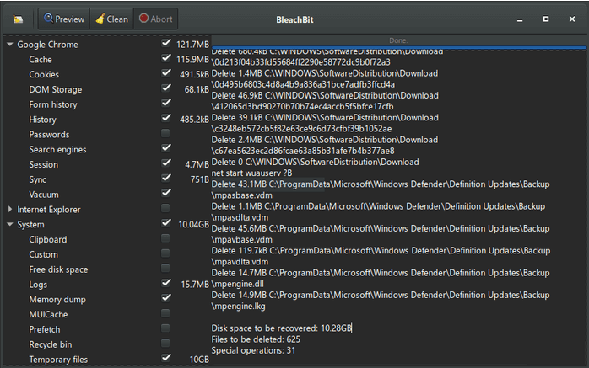Enable the Passwords checkbox
The width and height of the screenshot is (589, 368).
(165, 133)
